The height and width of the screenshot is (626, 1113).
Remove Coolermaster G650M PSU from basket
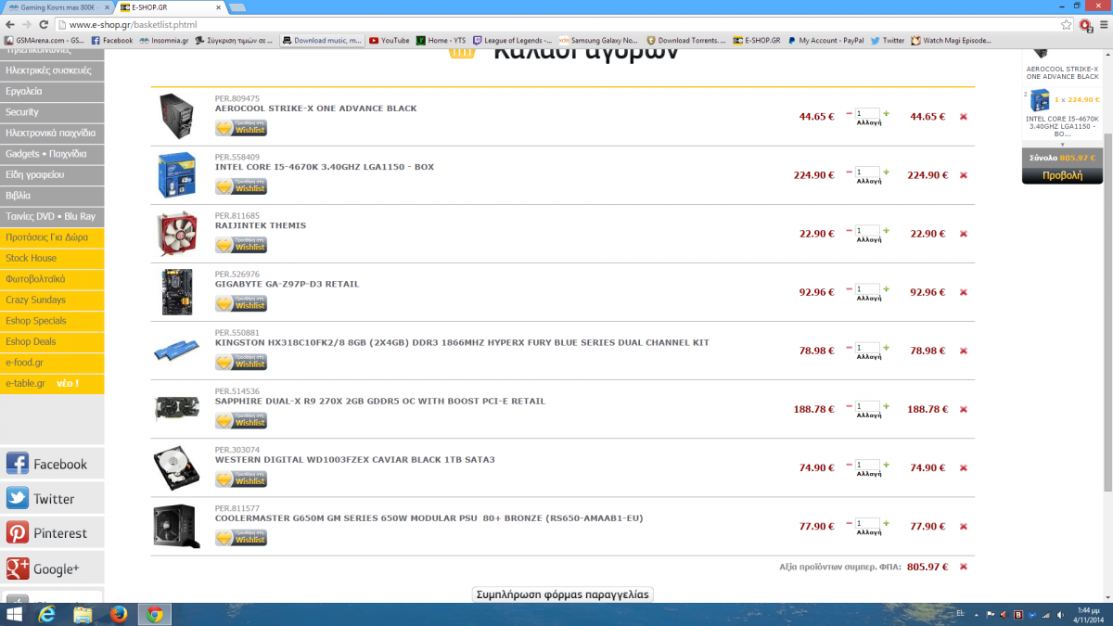pos(964,526)
